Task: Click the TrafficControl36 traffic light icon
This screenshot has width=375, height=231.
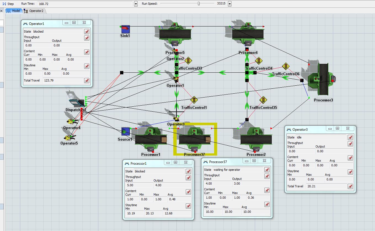Action: 286,66
